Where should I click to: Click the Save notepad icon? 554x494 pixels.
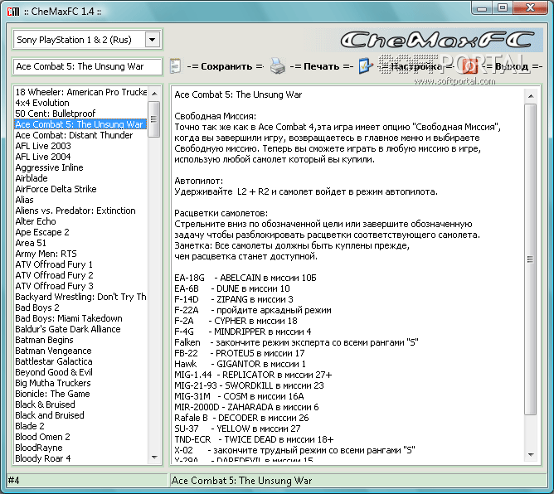click(x=175, y=65)
